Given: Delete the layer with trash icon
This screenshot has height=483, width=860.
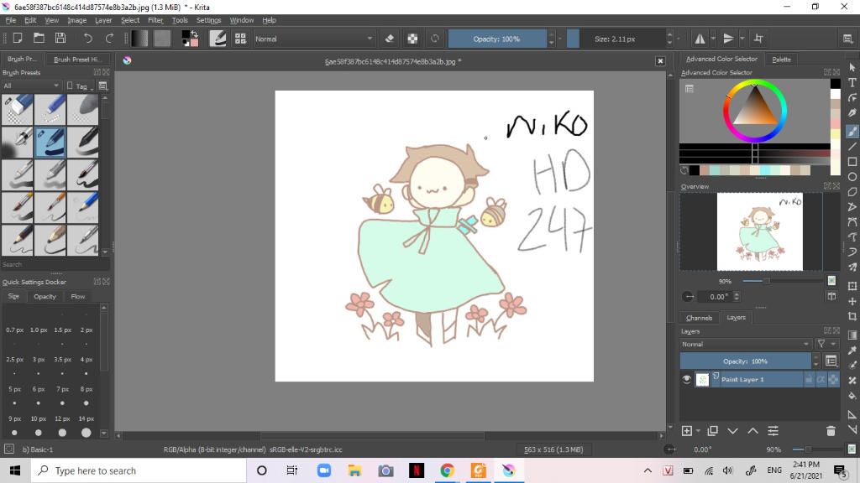Looking at the screenshot, I should (831, 431).
